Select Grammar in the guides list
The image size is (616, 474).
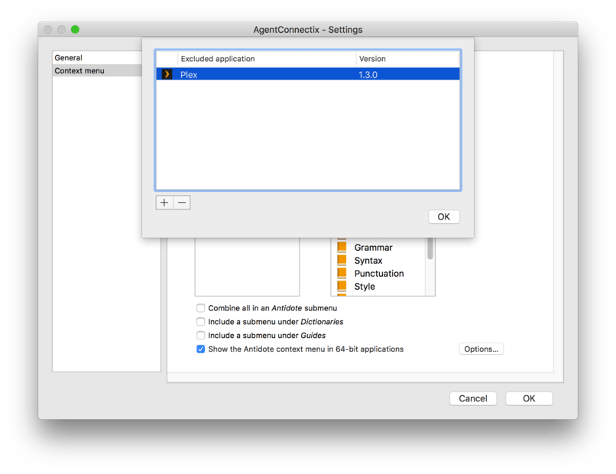point(373,248)
